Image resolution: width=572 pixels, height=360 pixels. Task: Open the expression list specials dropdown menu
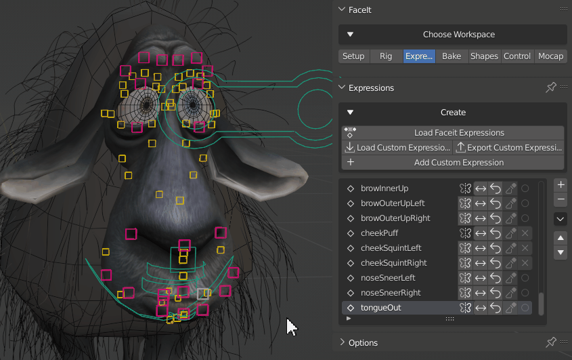560,219
